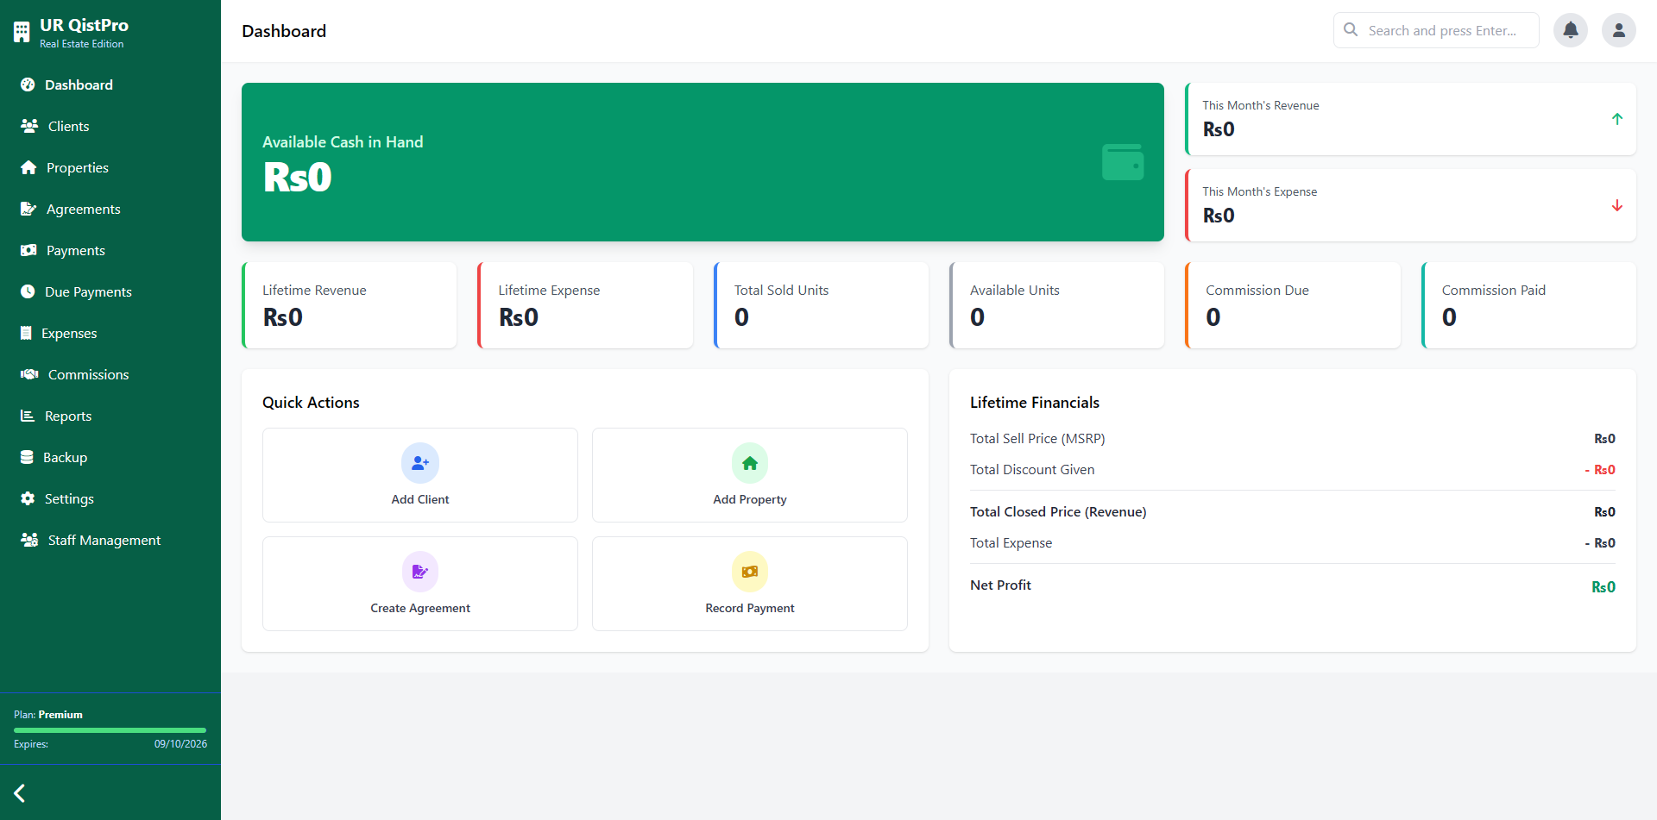This screenshot has width=1657, height=820.
Task: Click the Premium plan progress bar
Action: click(x=110, y=729)
